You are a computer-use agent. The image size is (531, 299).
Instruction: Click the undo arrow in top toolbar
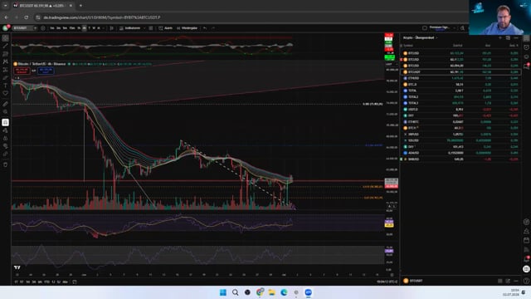(205, 28)
